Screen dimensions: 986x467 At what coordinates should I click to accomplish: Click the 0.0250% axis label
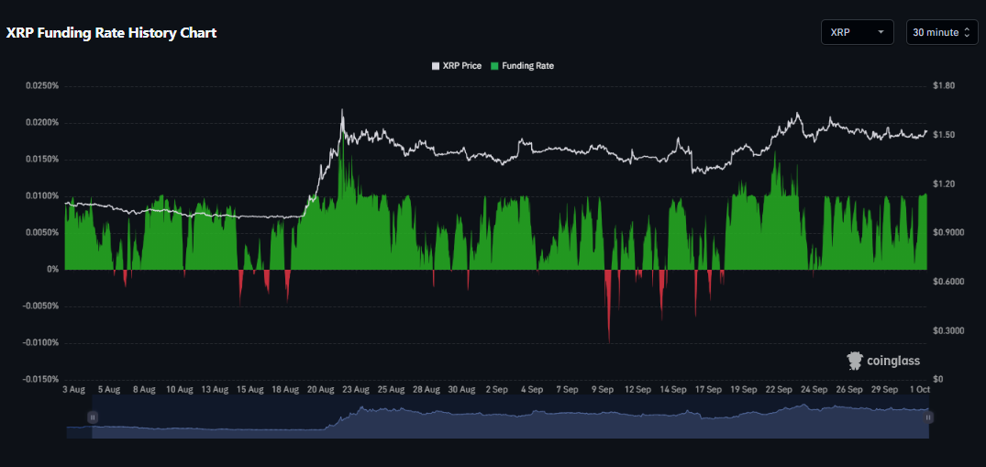tap(42, 86)
